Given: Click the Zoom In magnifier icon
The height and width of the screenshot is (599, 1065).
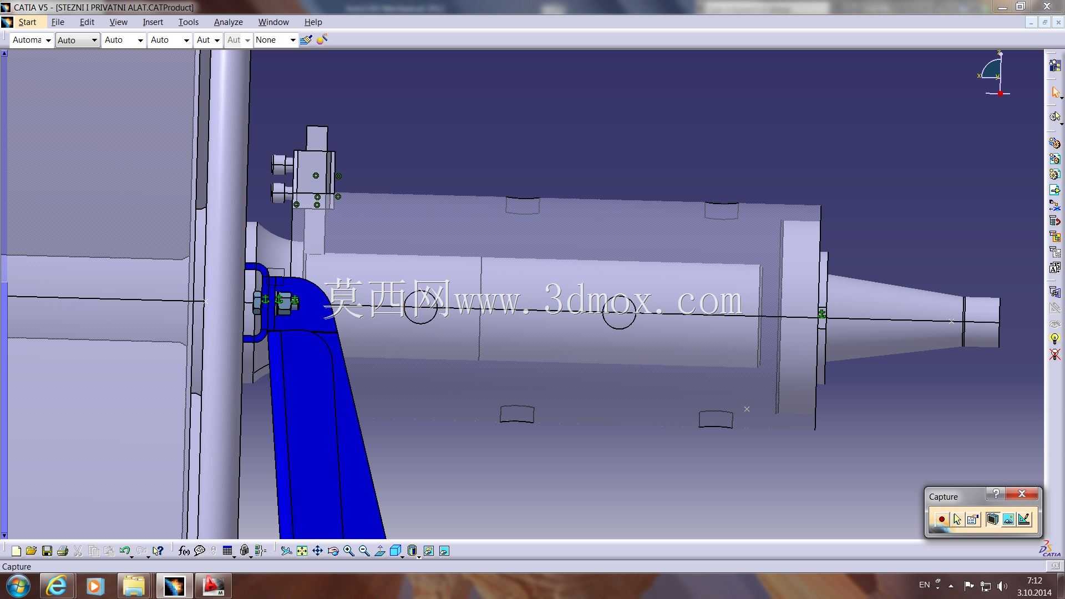Looking at the screenshot, I should 348,551.
